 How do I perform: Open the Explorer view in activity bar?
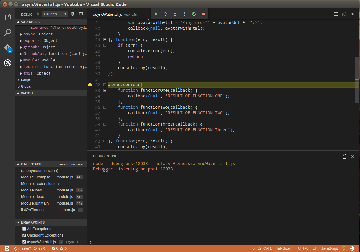pos(8,17)
